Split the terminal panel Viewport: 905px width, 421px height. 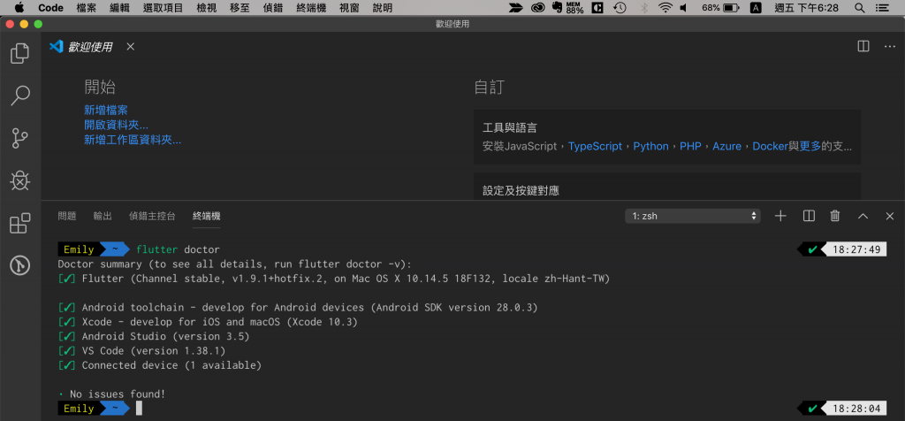[x=809, y=216]
